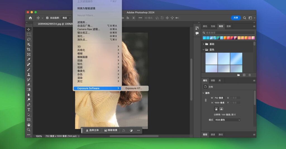Collapse the 蓝色 gradient folder
Screen dimensions: 286x149
(x=203, y=50)
